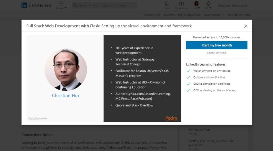Open Business solutions link

pyautogui.click(x=169, y=15)
